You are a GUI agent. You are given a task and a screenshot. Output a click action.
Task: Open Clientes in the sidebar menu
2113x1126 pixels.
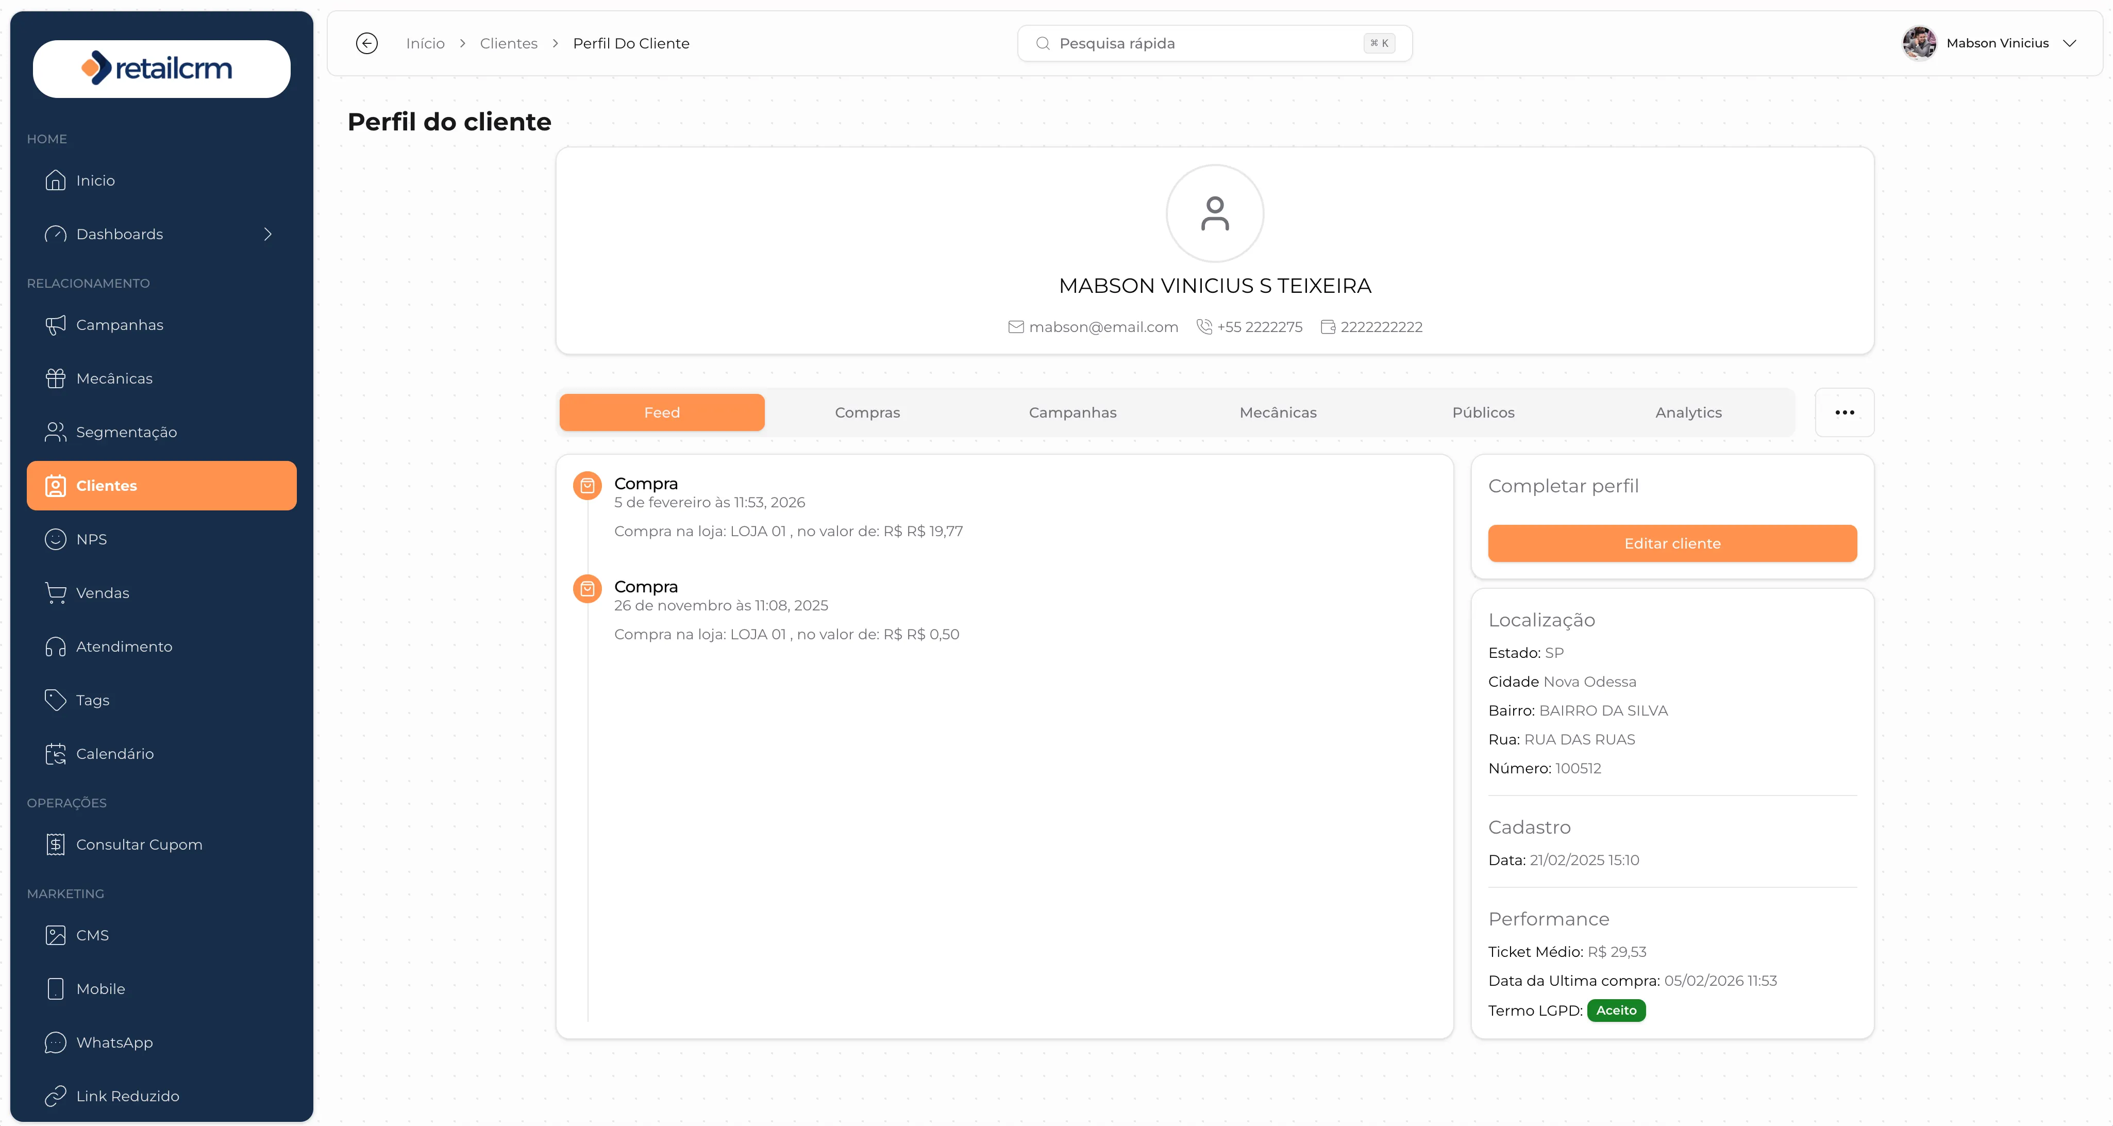point(162,486)
